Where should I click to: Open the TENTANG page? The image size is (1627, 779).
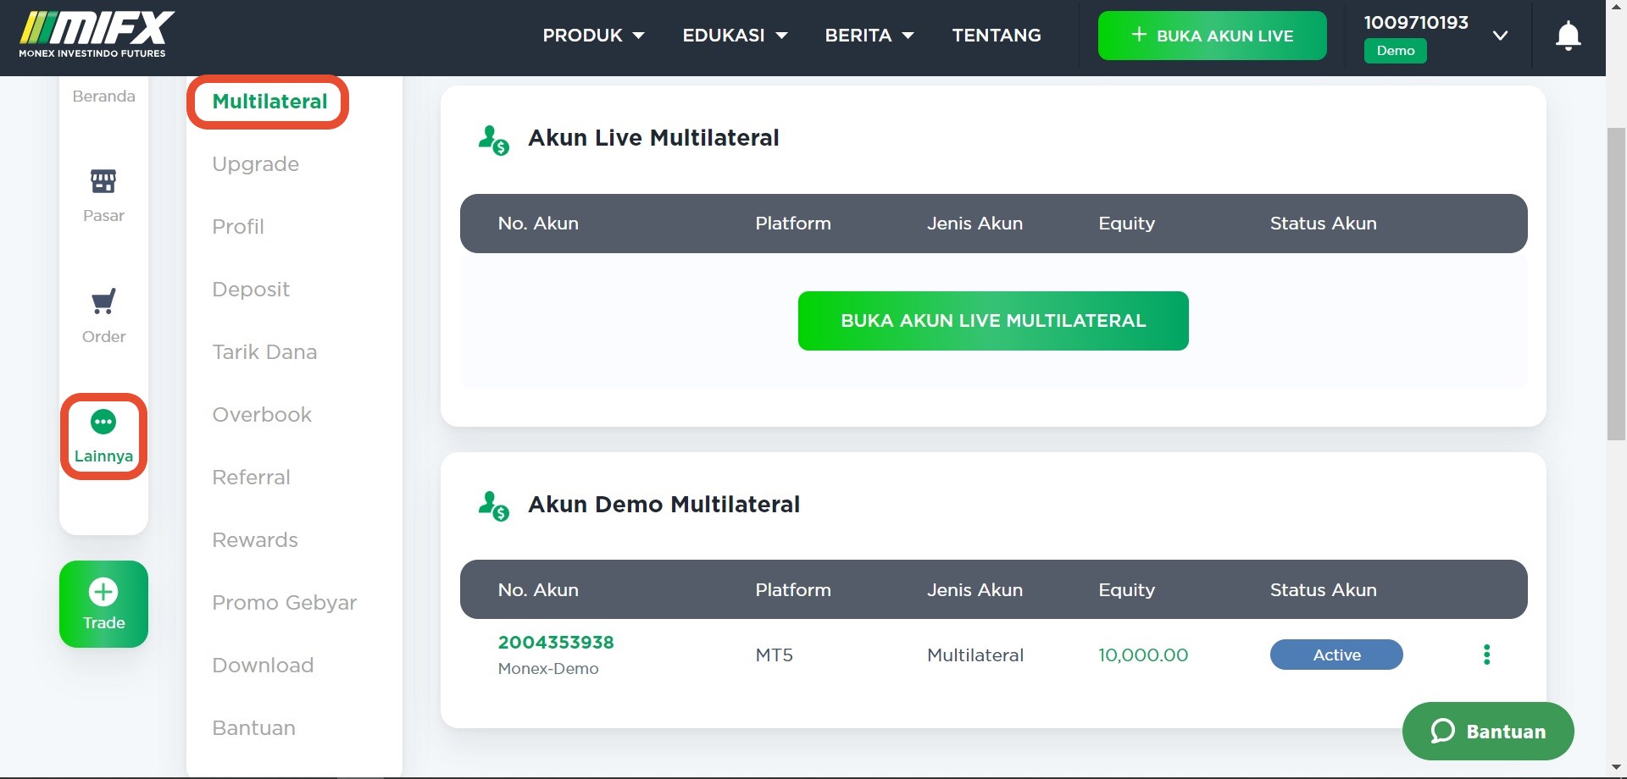[997, 36]
